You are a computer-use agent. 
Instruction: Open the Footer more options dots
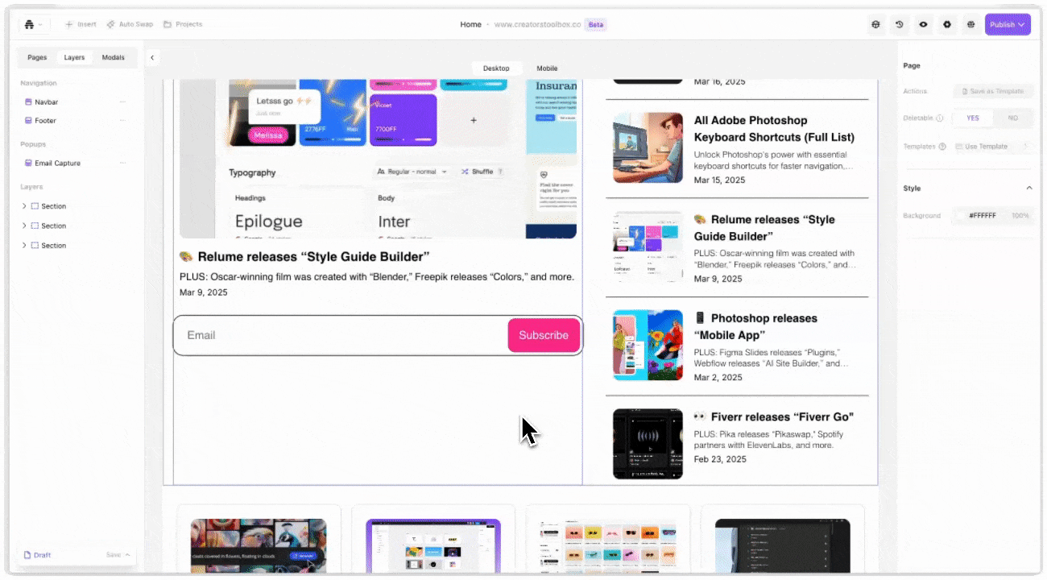click(122, 121)
